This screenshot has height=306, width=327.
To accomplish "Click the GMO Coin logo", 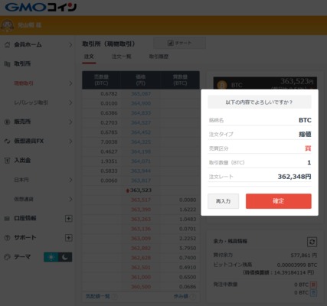I will 41,7.
